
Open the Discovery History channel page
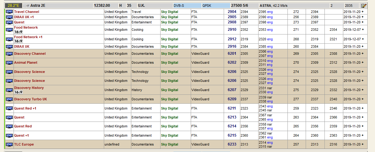29,88
